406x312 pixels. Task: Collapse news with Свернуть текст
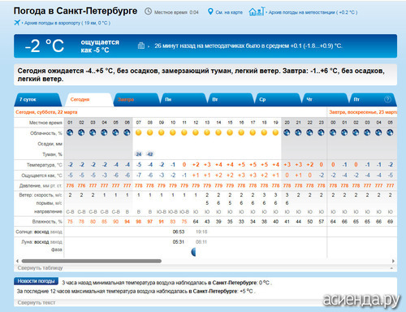tap(37, 302)
